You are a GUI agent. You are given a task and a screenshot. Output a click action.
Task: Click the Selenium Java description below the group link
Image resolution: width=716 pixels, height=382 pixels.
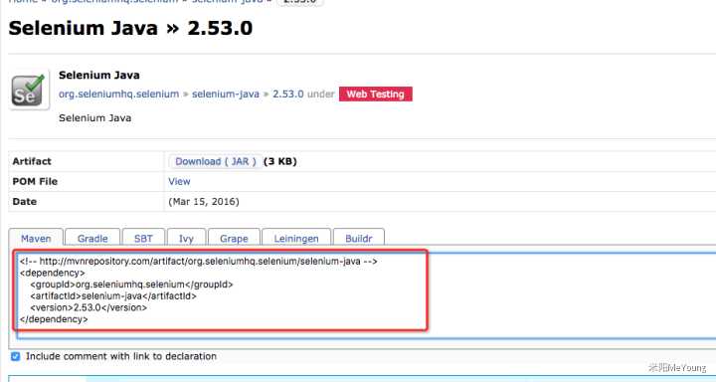pyautogui.click(x=95, y=118)
